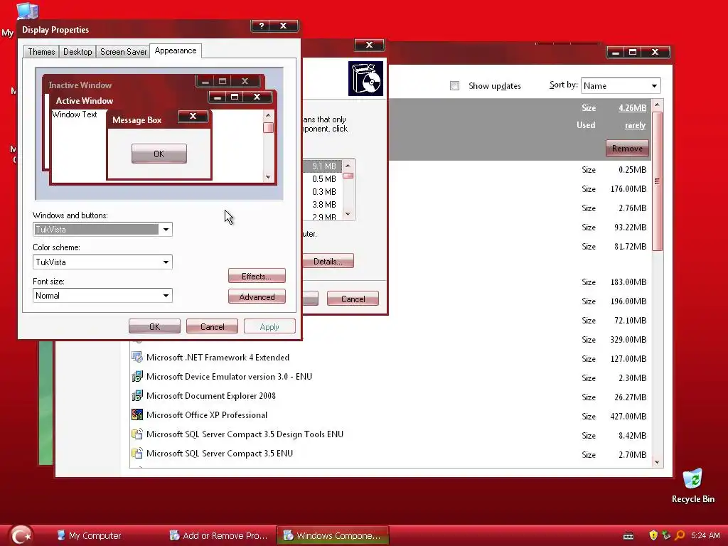728x546 pixels.
Task: Click the Start button with Turkish flag
Action: click(21, 535)
